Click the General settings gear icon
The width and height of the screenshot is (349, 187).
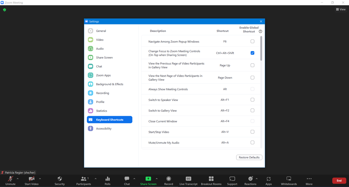pyautogui.click(x=90, y=31)
